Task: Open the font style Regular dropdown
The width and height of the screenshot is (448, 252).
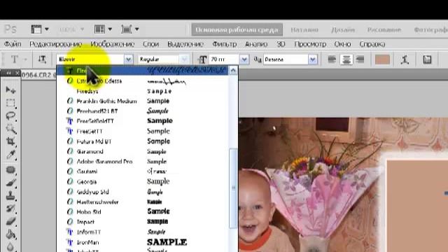Action: pyautogui.click(x=184, y=59)
